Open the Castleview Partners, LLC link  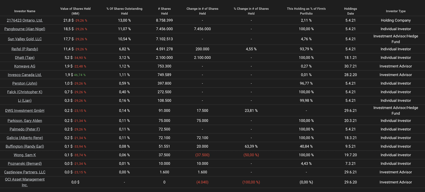tap(25, 172)
